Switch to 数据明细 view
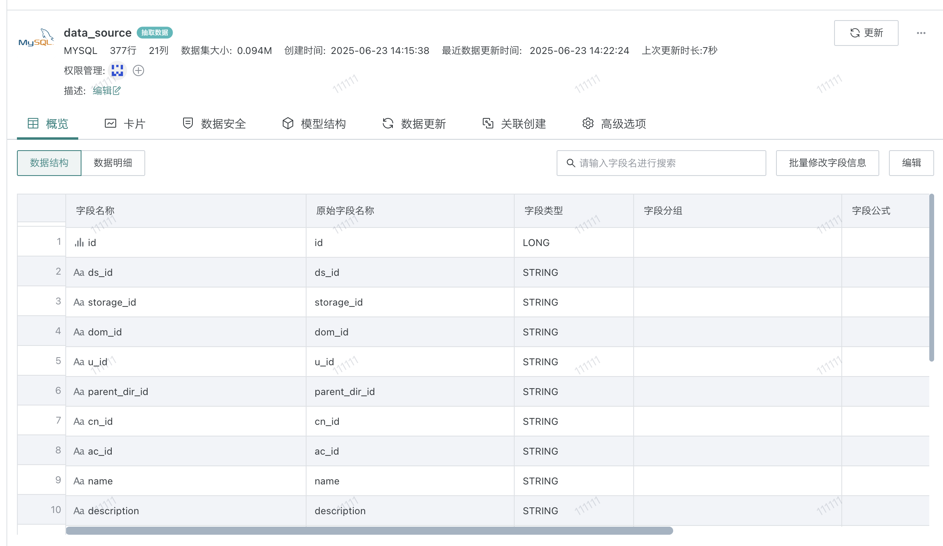The height and width of the screenshot is (546, 943). click(113, 163)
